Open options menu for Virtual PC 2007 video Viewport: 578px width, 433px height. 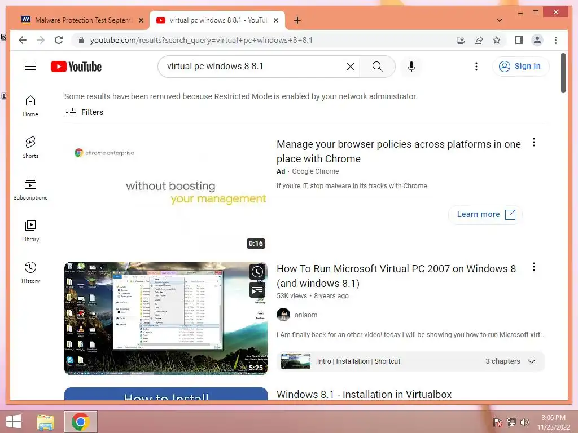click(534, 267)
